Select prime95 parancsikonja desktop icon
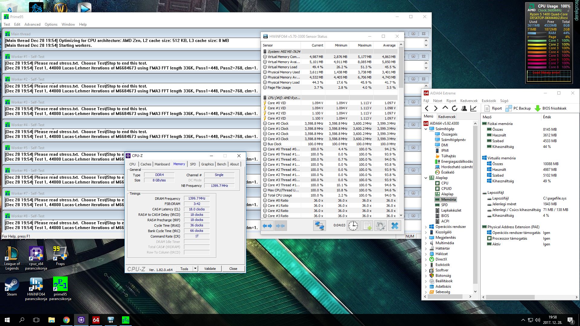The width and height of the screenshot is (580, 326). click(x=60, y=289)
